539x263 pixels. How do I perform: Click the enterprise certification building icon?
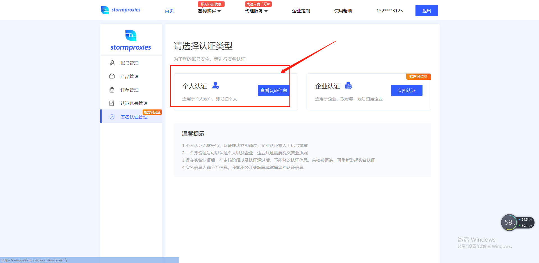pos(348,85)
